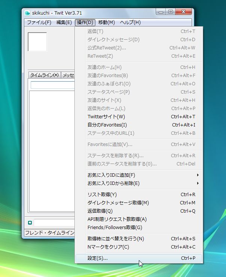
Task: Switch to the メッセ tab
Action: 68,76
